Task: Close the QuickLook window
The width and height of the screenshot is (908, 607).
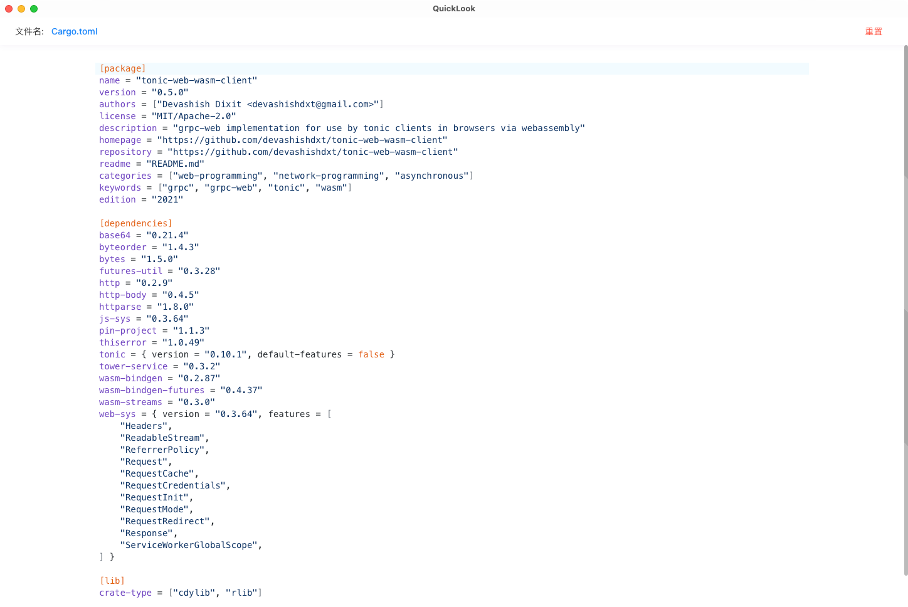Action: (x=9, y=9)
